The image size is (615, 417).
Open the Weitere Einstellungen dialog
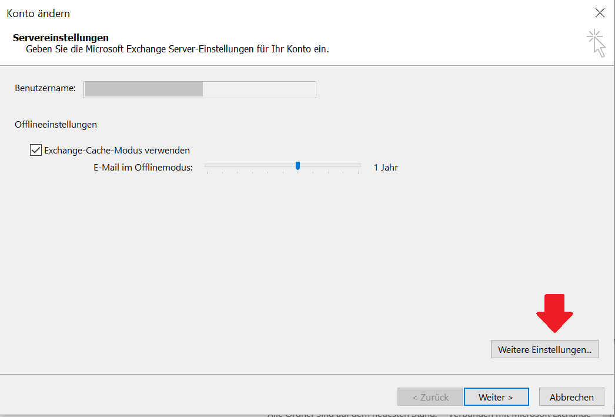tap(544, 349)
